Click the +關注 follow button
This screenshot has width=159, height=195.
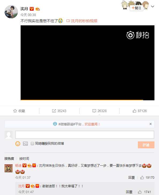coord(137,8)
